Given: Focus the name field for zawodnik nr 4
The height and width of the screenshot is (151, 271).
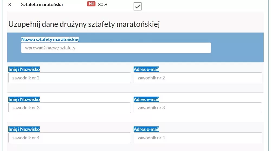Looking at the screenshot, I should pyautogui.click(x=70, y=138).
